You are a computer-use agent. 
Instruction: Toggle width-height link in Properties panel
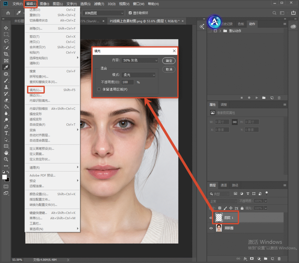point(234,122)
